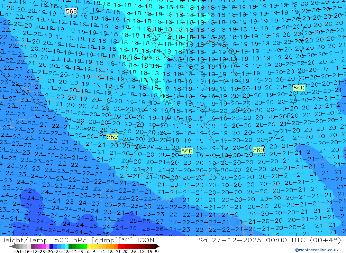Select the 'Height/Temp. 500 hPa' map title

pos(43,240)
